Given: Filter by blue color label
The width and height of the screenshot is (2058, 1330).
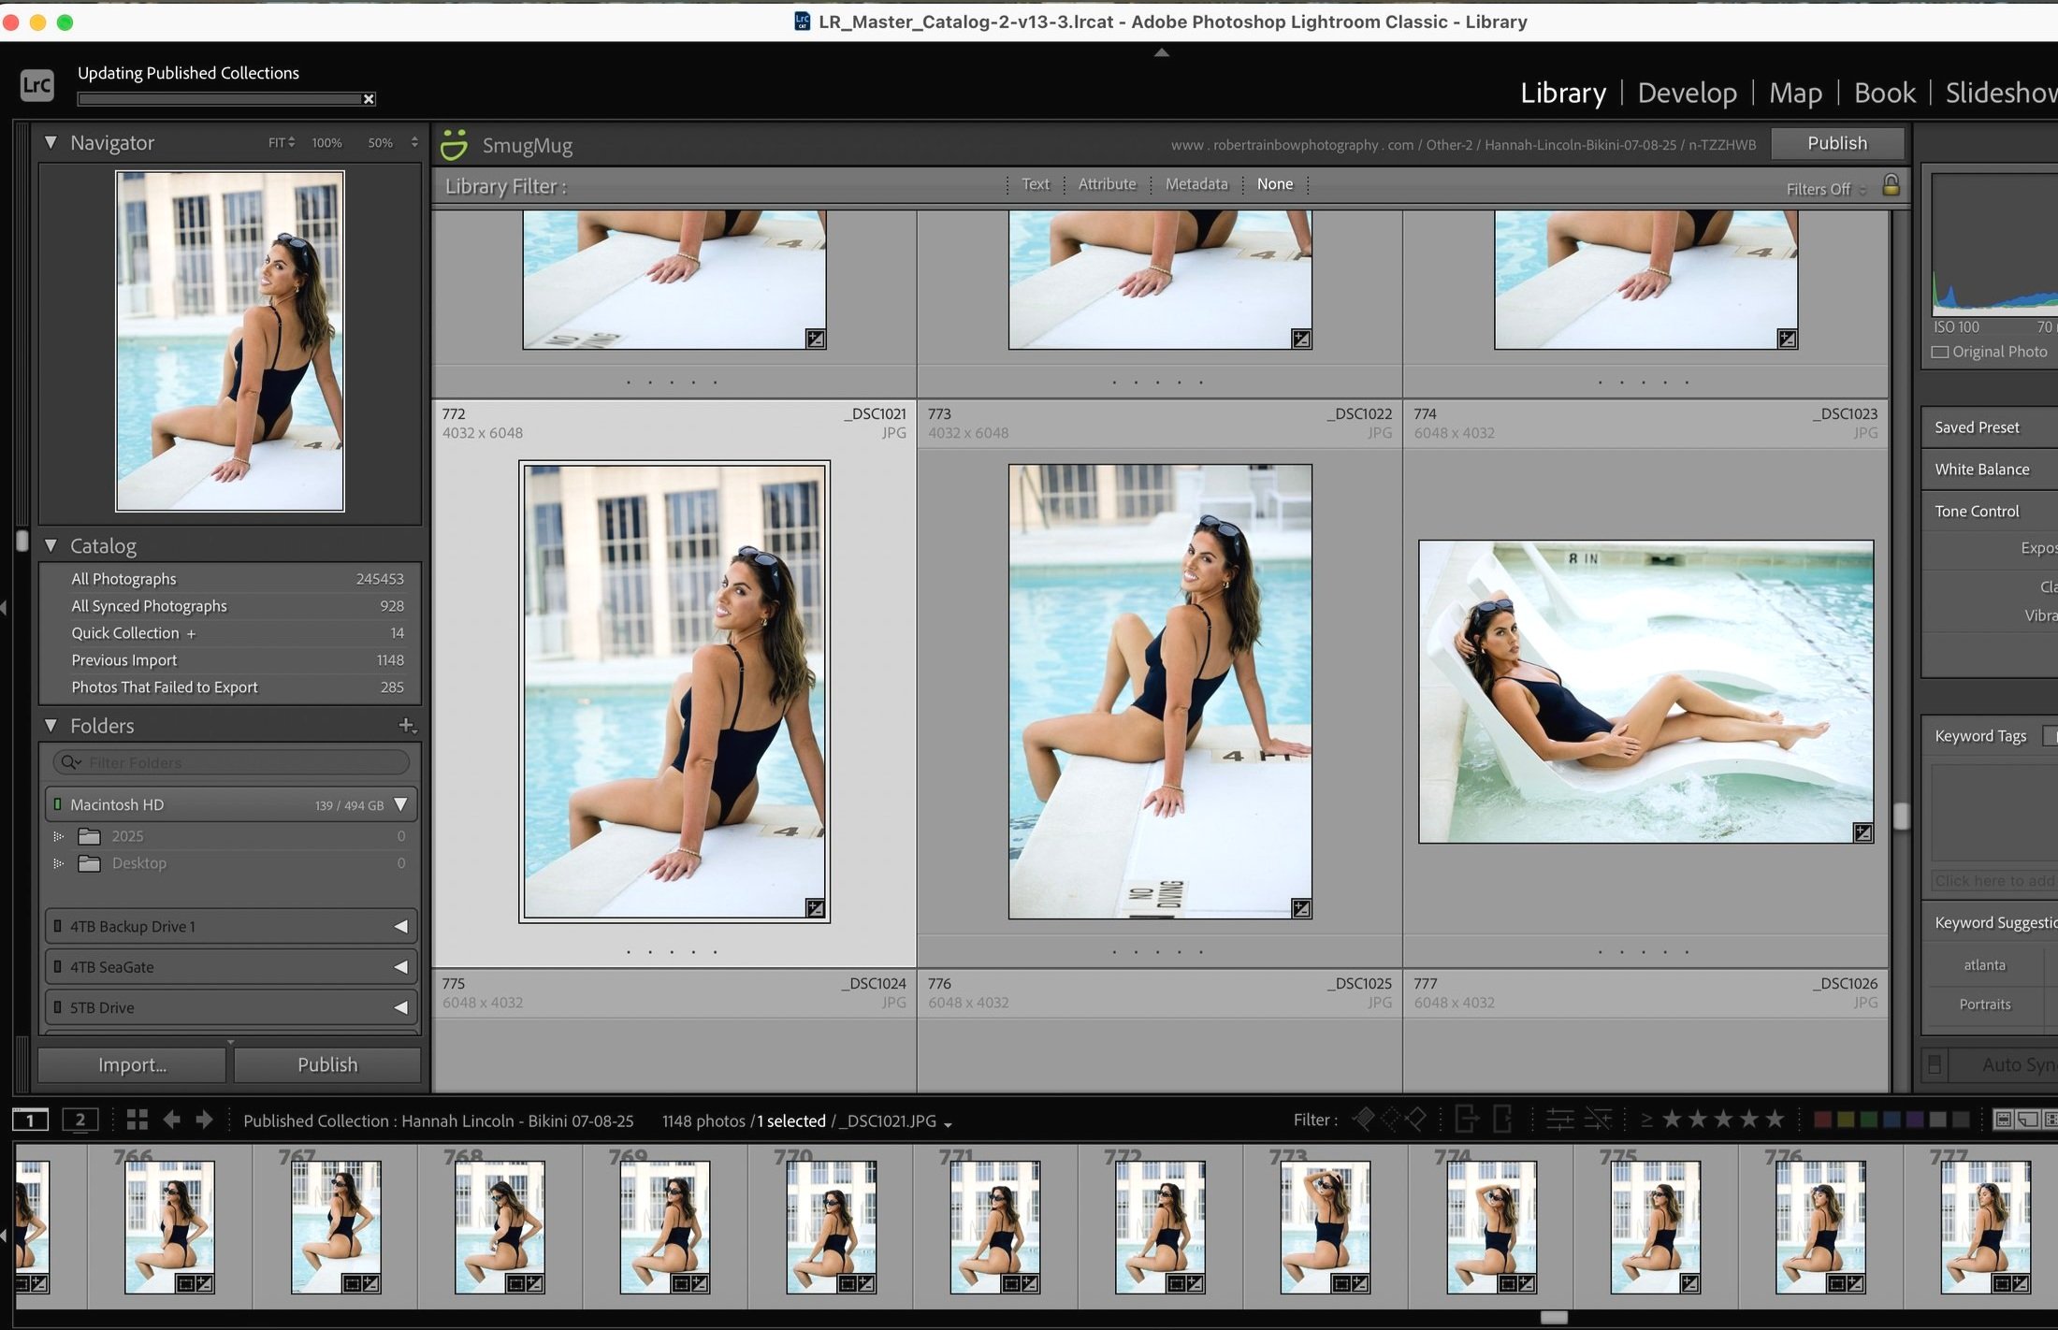Looking at the screenshot, I should coord(1891,1120).
